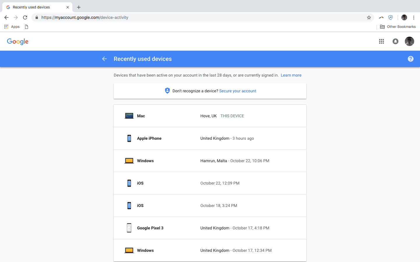
Task: Go back with the browser back arrow
Action: (6, 17)
